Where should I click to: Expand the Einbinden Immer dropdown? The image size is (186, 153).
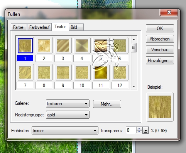(65, 131)
